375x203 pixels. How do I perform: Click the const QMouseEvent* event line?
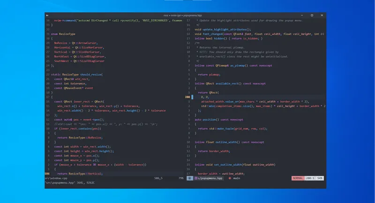[x=74, y=88]
